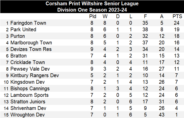Click the Kintbury Rangers Dev team name

coord(34,75)
